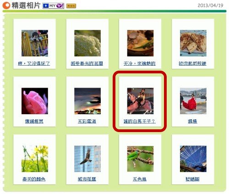Click the Add to My Yahoo button
This screenshot has width=229, height=194.
click(53, 6)
